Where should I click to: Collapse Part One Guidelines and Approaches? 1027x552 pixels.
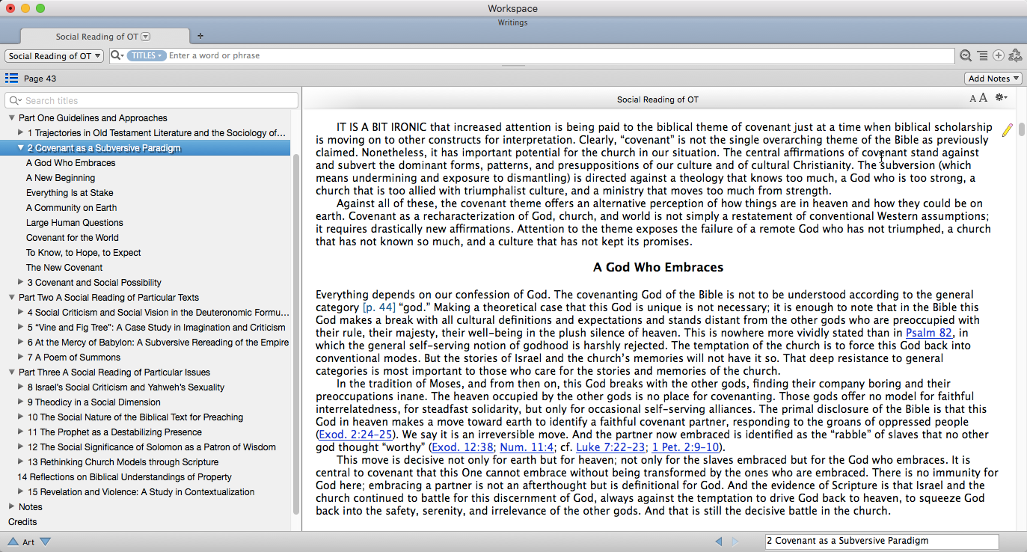12,118
